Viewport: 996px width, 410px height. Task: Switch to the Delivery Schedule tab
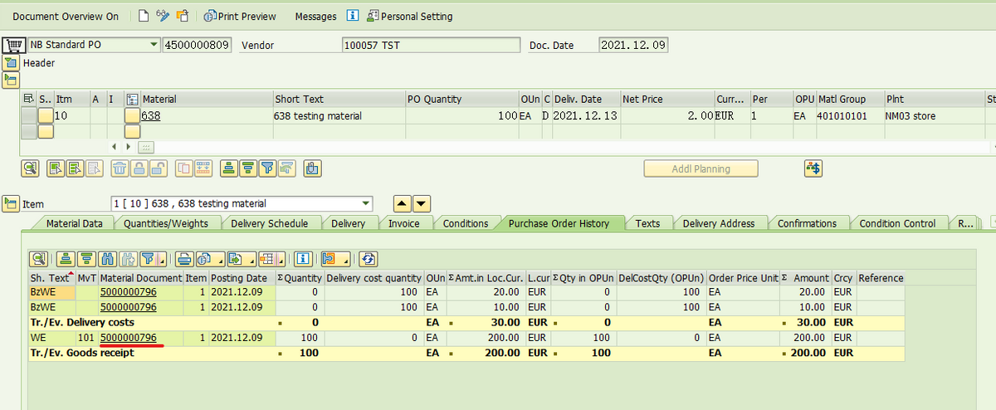click(270, 223)
